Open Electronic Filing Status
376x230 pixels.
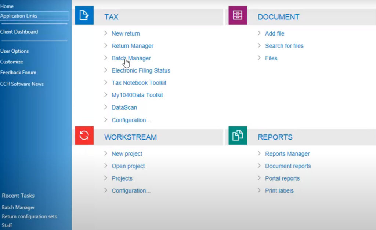click(141, 70)
